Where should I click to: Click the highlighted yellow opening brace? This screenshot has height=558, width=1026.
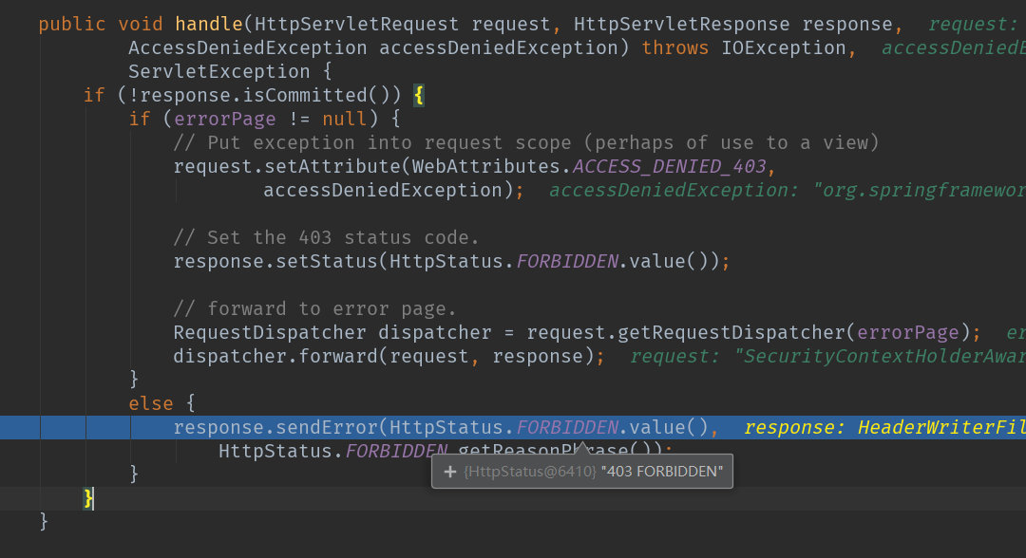(x=419, y=96)
